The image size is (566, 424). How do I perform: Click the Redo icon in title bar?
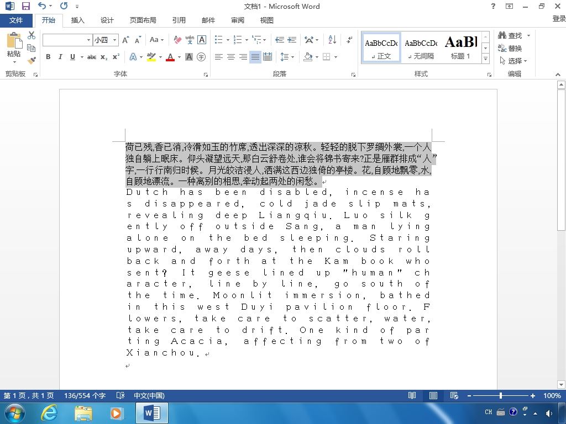click(x=64, y=6)
